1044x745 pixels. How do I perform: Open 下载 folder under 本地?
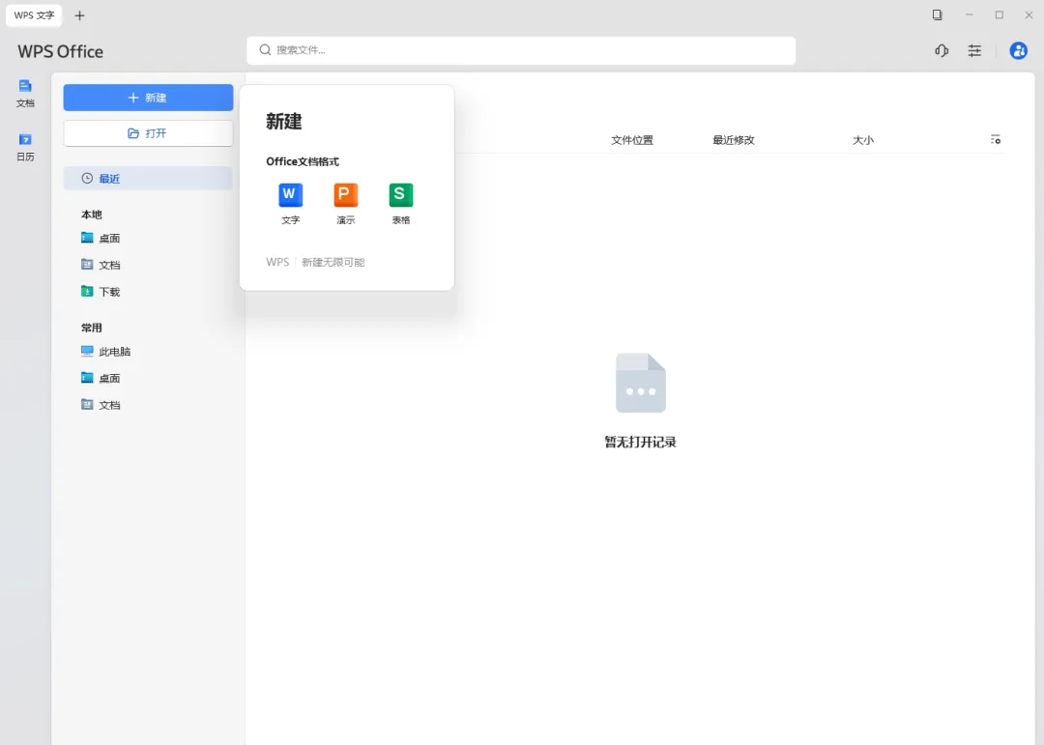[x=101, y=291]
